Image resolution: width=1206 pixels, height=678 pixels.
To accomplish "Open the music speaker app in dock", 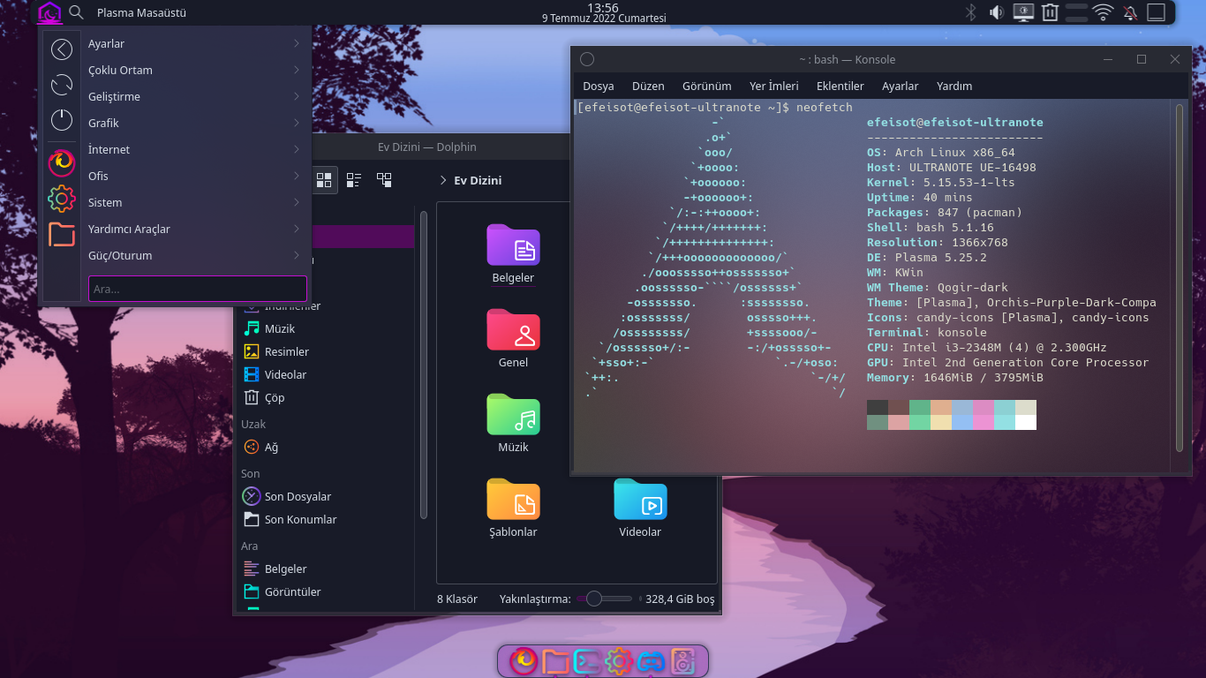I will [x=682, y=660].
